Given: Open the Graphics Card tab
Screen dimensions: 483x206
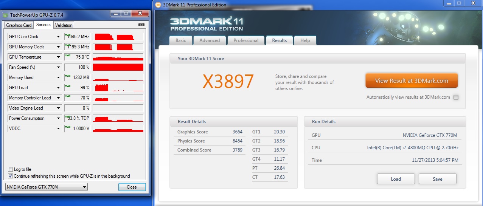Looking at the screenshot, I should [x=19, y=25].
